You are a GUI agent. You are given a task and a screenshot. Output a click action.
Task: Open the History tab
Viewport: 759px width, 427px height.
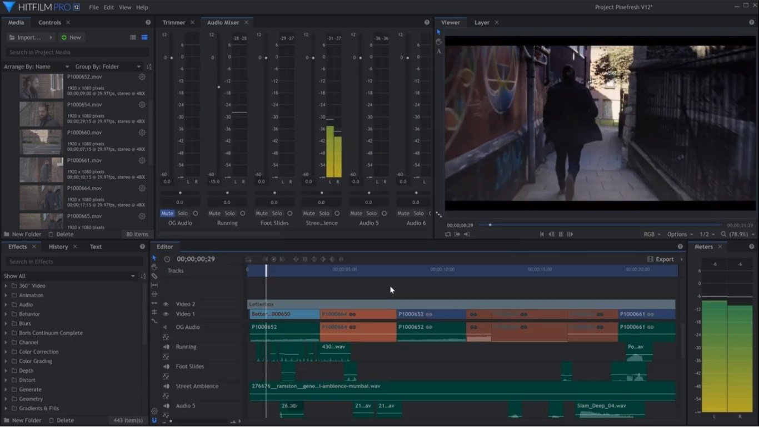point(58,247)
